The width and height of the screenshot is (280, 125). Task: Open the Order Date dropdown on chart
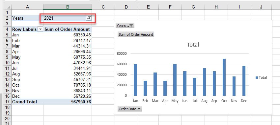(x=130, y=109)
